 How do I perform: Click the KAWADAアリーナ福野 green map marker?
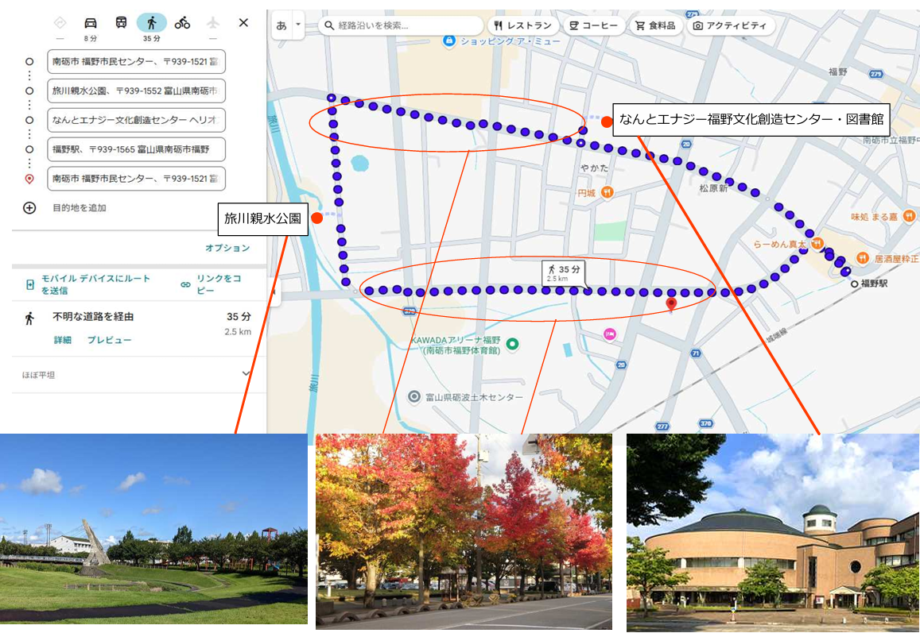512,345
